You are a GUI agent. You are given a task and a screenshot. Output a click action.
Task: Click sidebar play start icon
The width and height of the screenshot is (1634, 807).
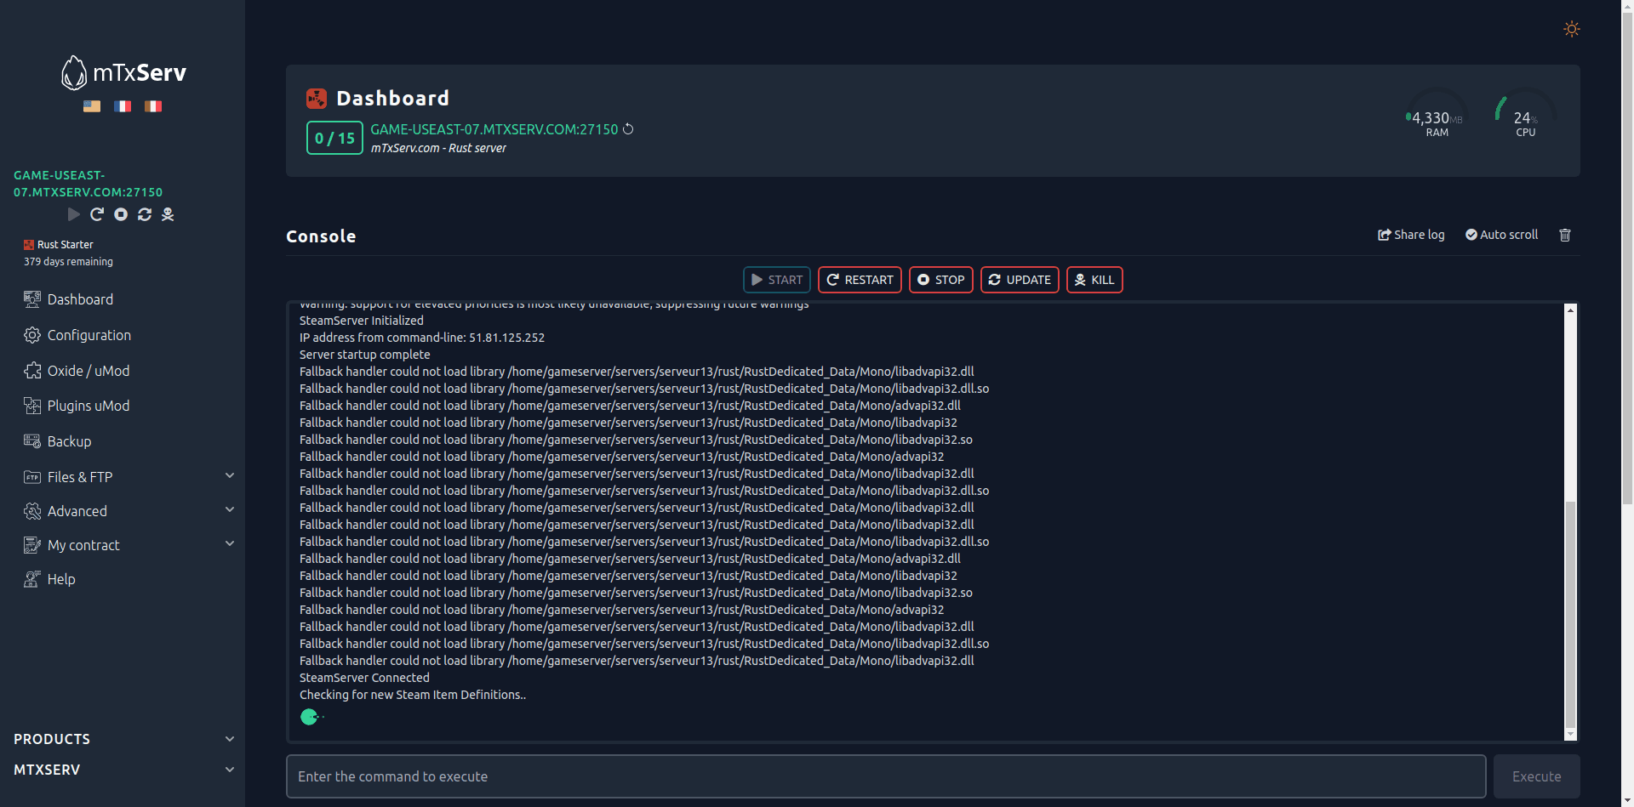point(74,214)
